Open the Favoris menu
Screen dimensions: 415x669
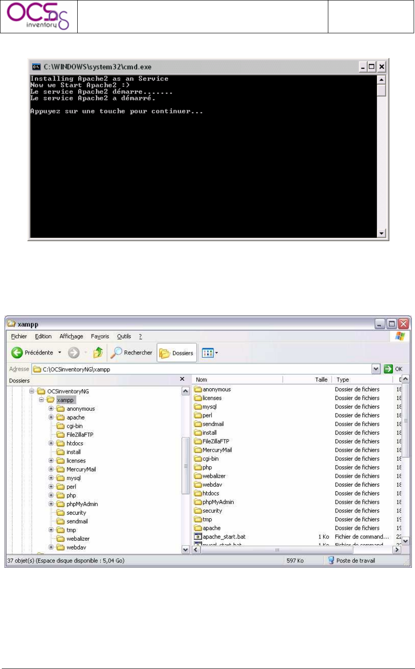100,337
